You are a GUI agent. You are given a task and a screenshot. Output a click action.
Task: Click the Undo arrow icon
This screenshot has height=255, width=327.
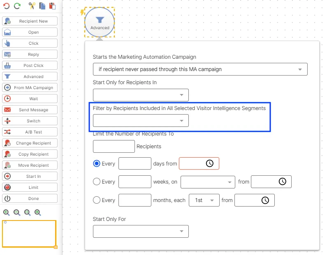pyautogui.click(x=7, y=6)
